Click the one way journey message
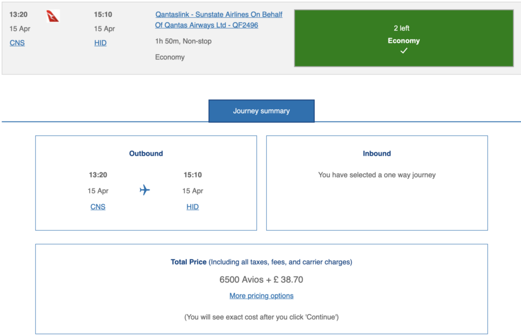This screenshot has height=335, width=521. click(377, 175)
